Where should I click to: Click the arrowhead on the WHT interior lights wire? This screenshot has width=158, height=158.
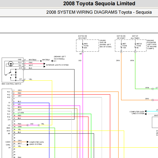[x=45, y=66]
